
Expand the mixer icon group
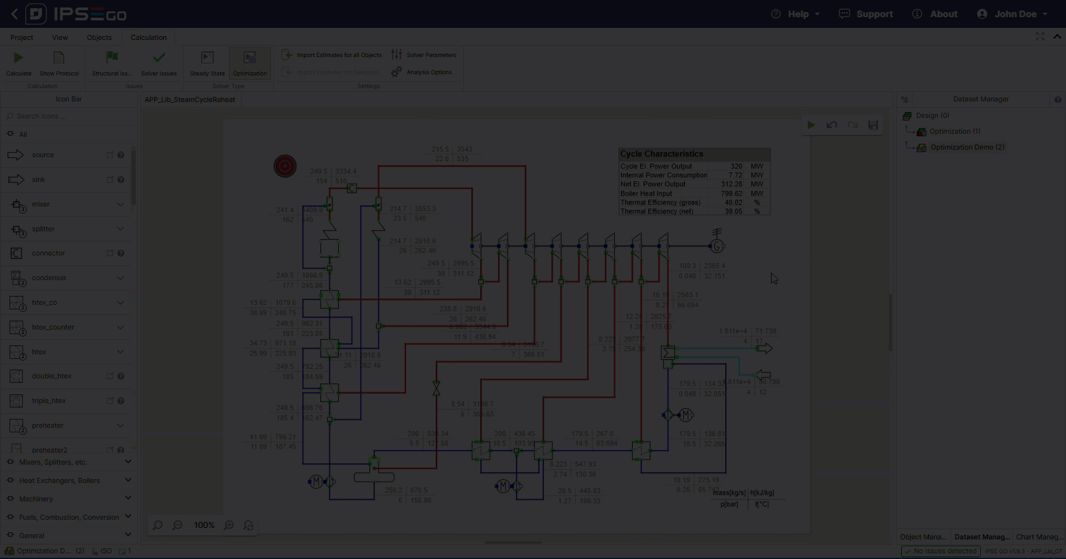120,204
